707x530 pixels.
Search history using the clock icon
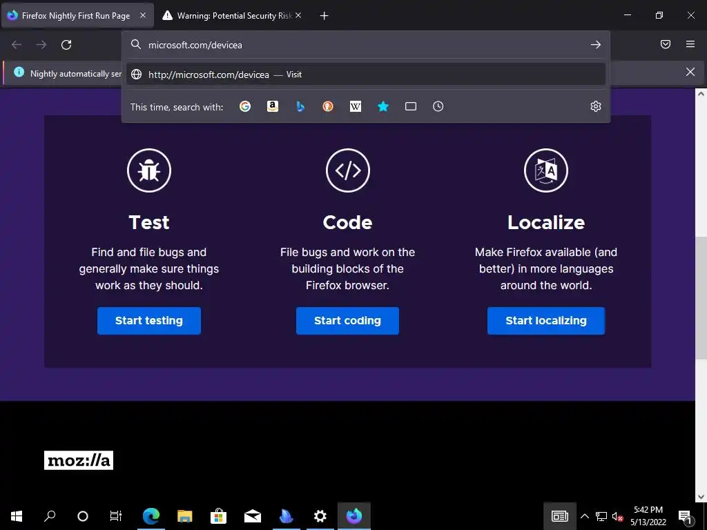[438, 106]
